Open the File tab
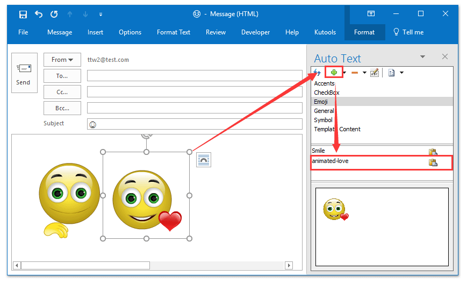467x284 pixels. click(x=23, y=32)
